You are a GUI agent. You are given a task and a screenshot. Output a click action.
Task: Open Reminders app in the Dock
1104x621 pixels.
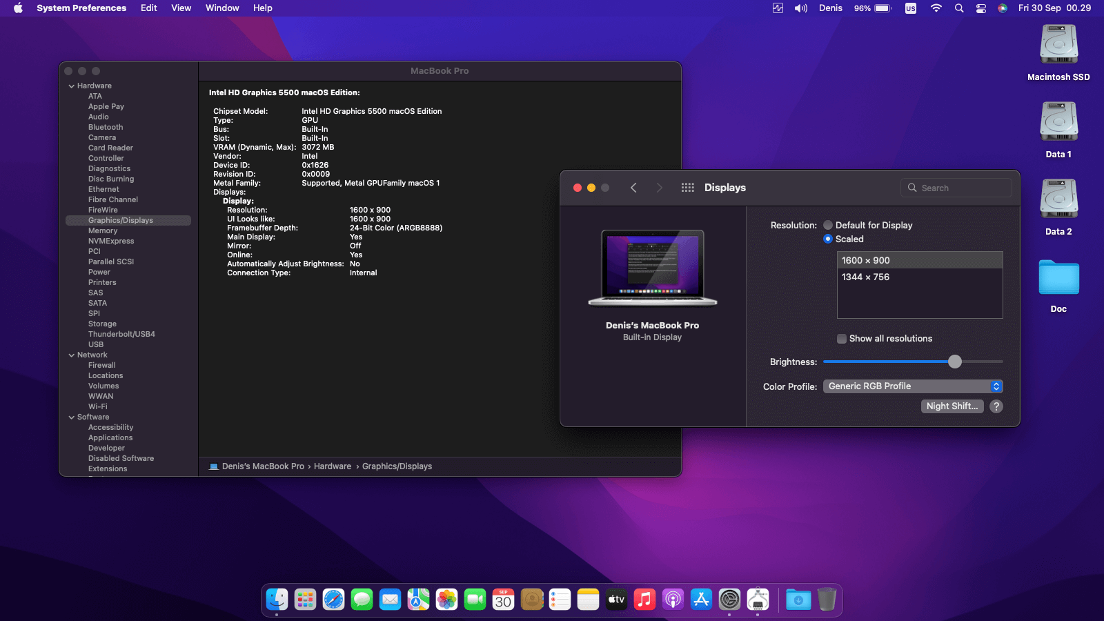(560, 600)
